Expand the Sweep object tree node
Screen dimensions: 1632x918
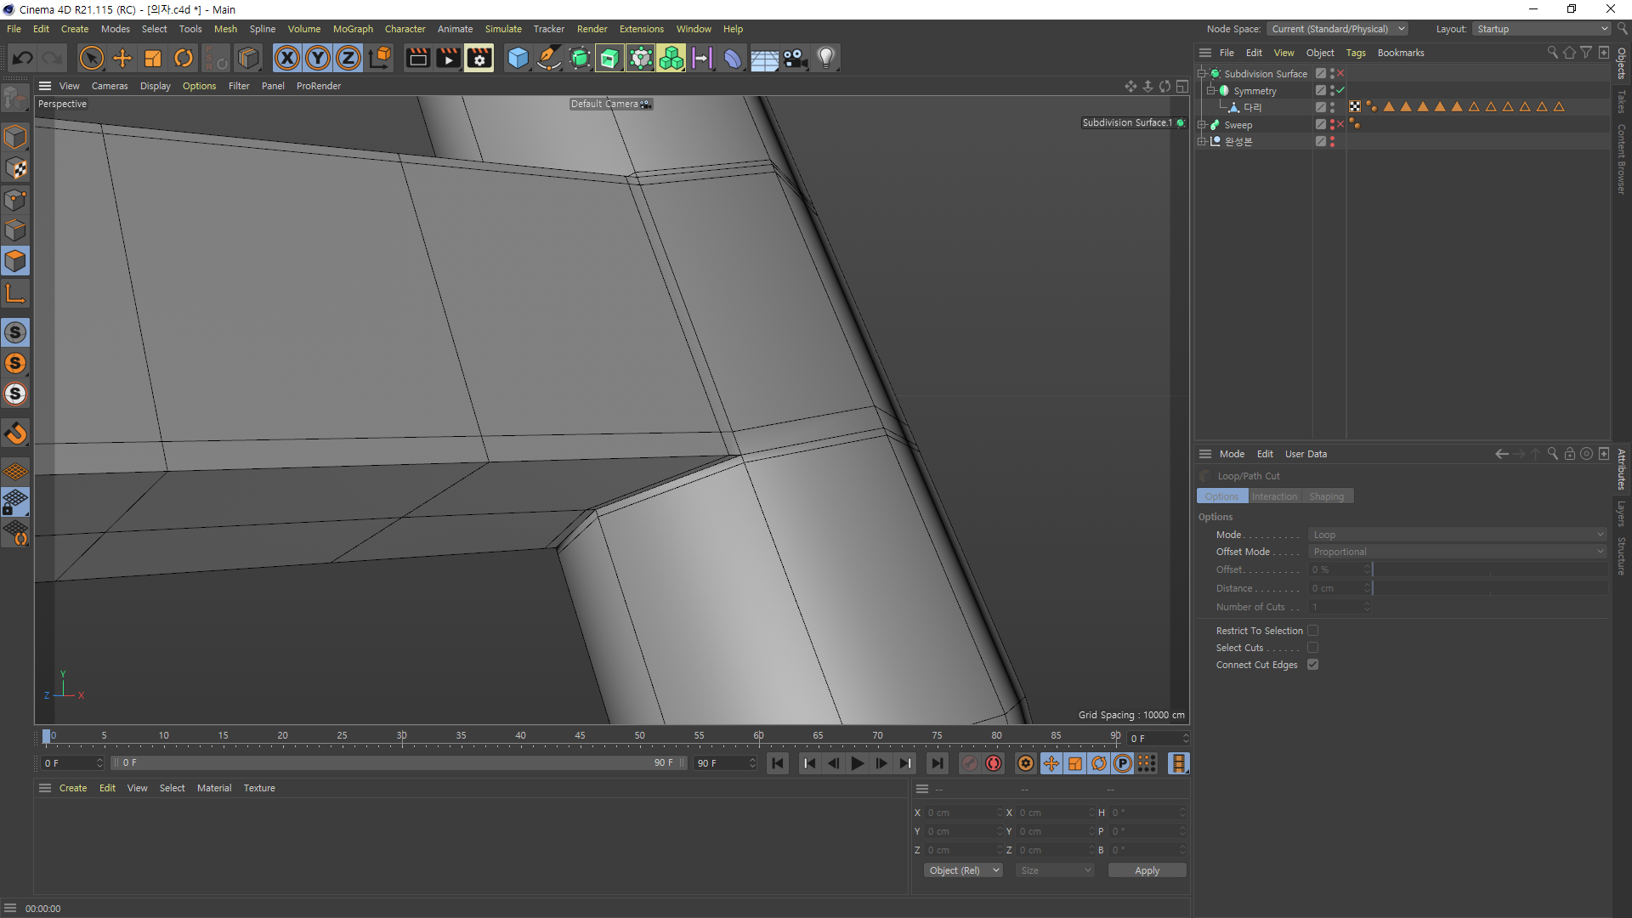(x=1202, y=125)
